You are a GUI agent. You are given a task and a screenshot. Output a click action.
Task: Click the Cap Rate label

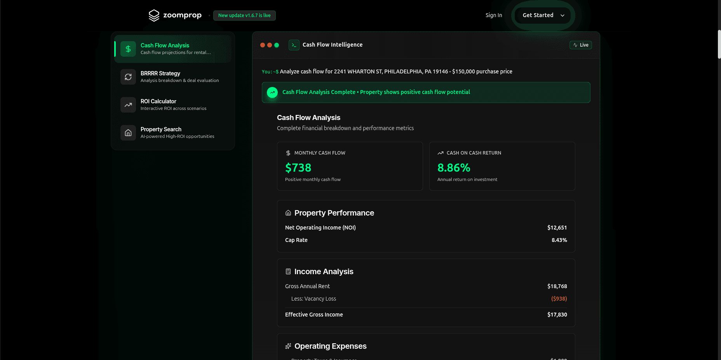(296, 240)
